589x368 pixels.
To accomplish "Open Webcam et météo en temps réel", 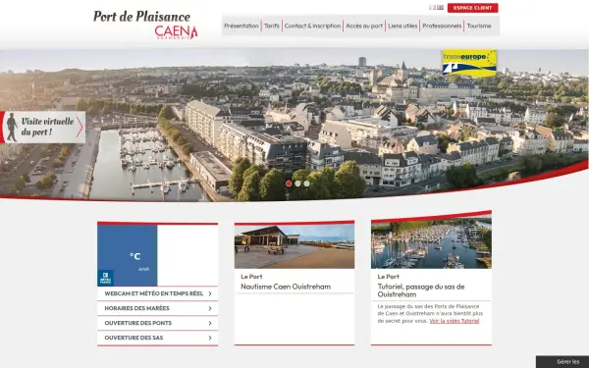I will click(157, 293).
